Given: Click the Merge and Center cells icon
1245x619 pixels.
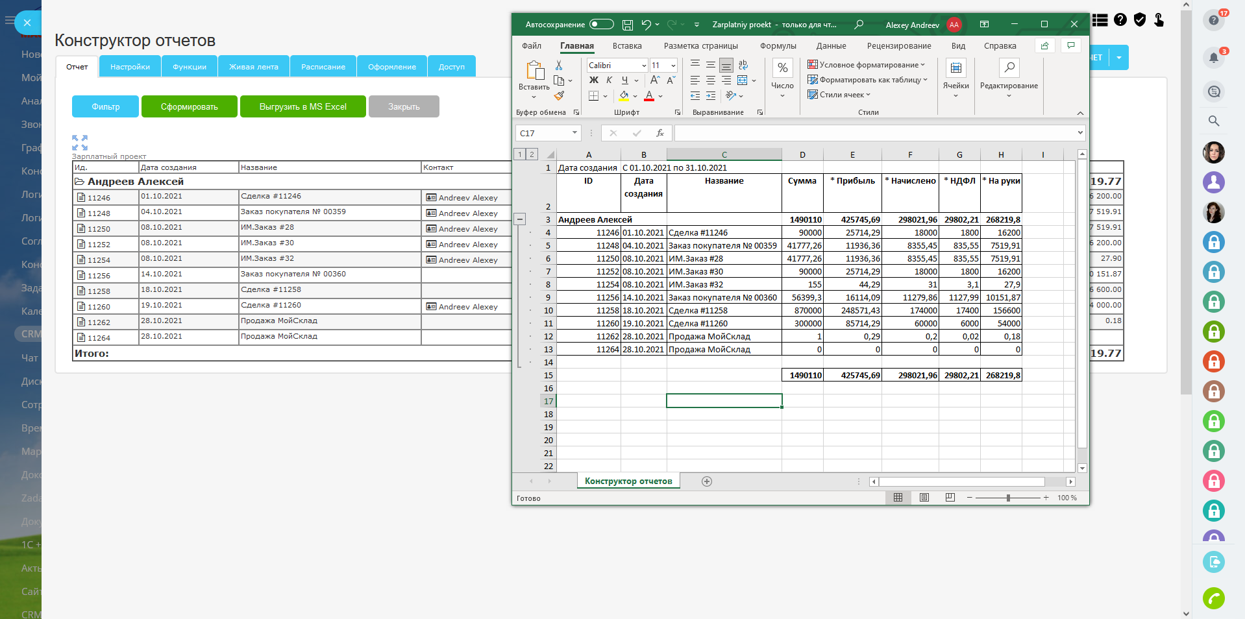Looking at the screenshot, I should 743,80.
